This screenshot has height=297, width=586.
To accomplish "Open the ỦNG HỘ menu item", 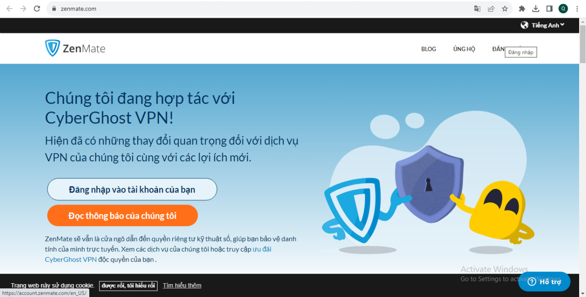I will click(x=464, y=49).
